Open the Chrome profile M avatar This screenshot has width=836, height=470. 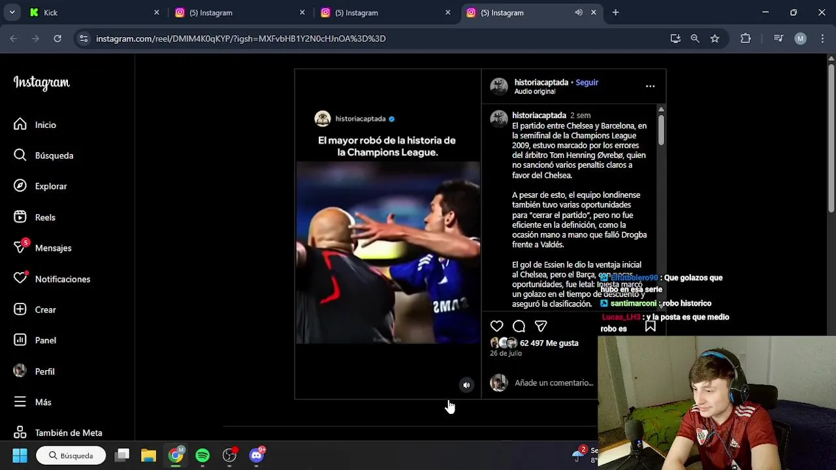pos(801,39)
